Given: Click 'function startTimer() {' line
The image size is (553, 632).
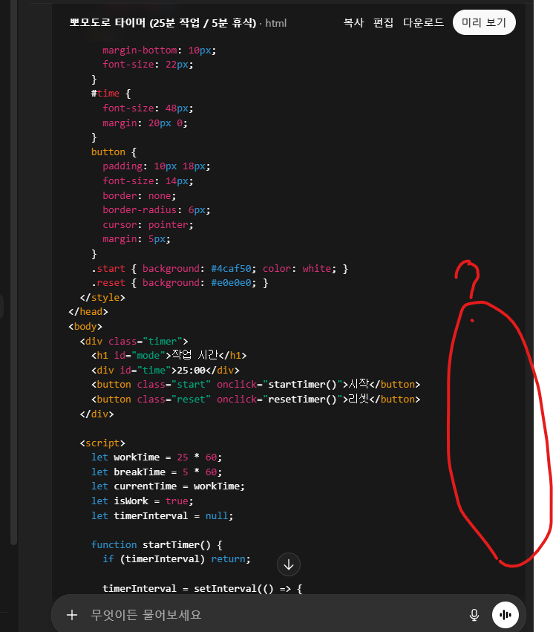Looking at the screenshot, I should pyautogui.click(x=157, y=545).
